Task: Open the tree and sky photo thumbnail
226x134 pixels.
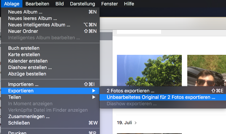Action: coord(149,70)
